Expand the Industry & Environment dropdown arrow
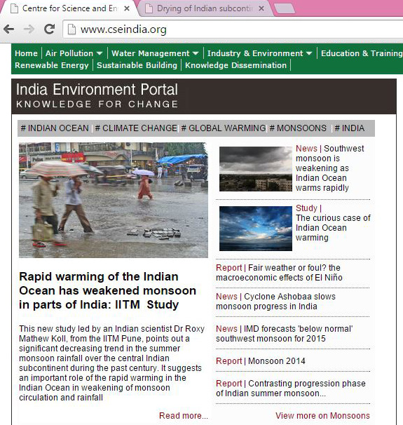Viewport: 403px width, 425px height. click(309, 53)
